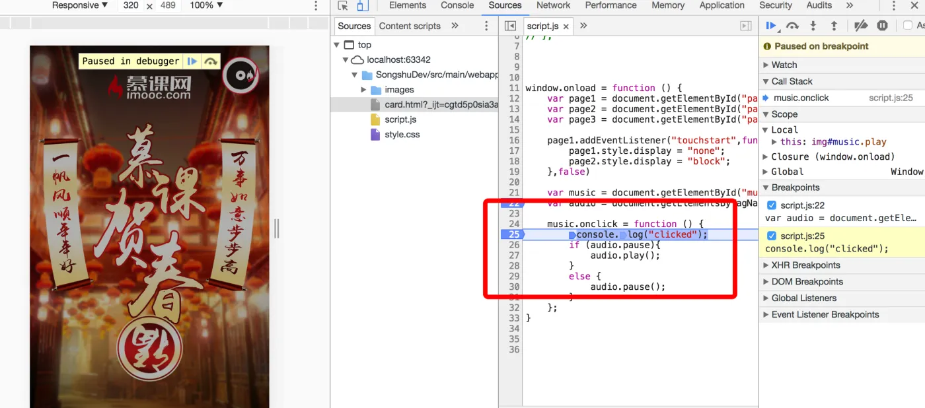Viewport: 925px width, 408px height.
Task: Resume script execution in debugger toolbar
Action: pos(770,26)
